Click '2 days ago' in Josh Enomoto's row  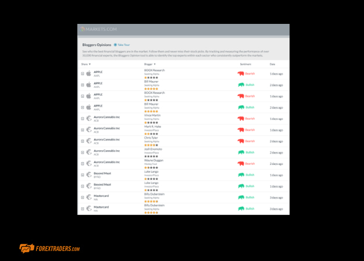coord(276,153)
